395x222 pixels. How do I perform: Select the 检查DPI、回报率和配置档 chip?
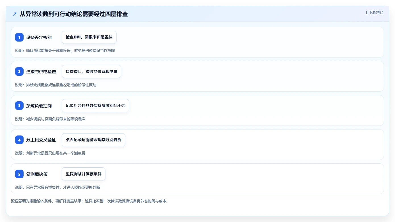(89, 37)
